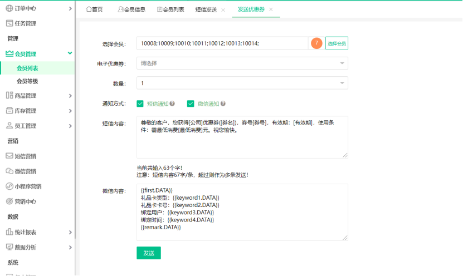This screenshot has height=276, width=463.
Task: Open the 数量 dropdown
Action: (242, 83)
